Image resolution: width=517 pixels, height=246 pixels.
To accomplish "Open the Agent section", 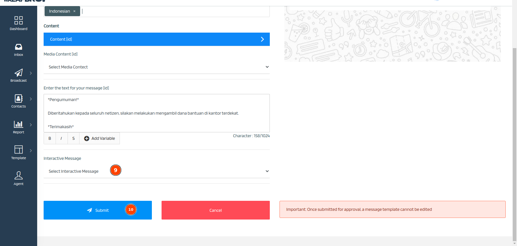I will click(18, 177).
